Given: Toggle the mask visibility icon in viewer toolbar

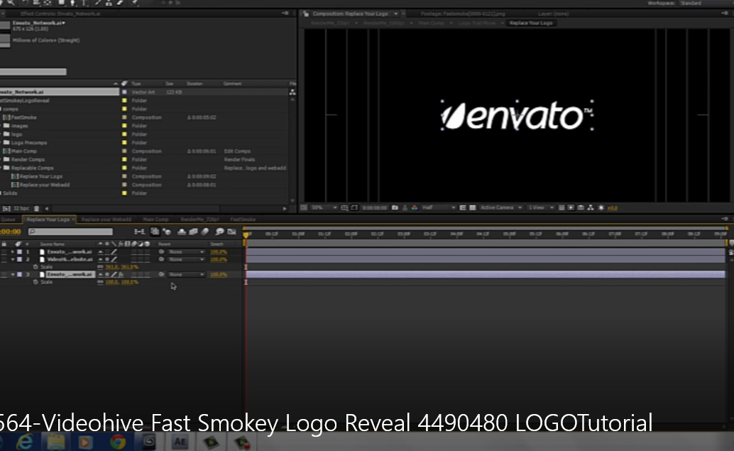Looking at the screenshot, I should click(x=354, y=207).
